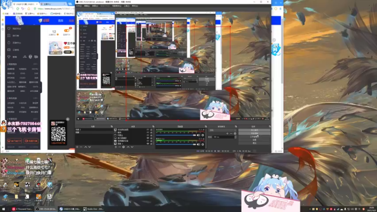Image resolution: width=377 pixels, height=212 pixels.
Task: Toggle the orange live switch on Douyu page
Action: (x=66, y=31)
